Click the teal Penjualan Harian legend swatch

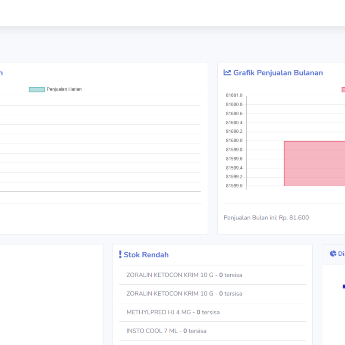tap(36, 89)
